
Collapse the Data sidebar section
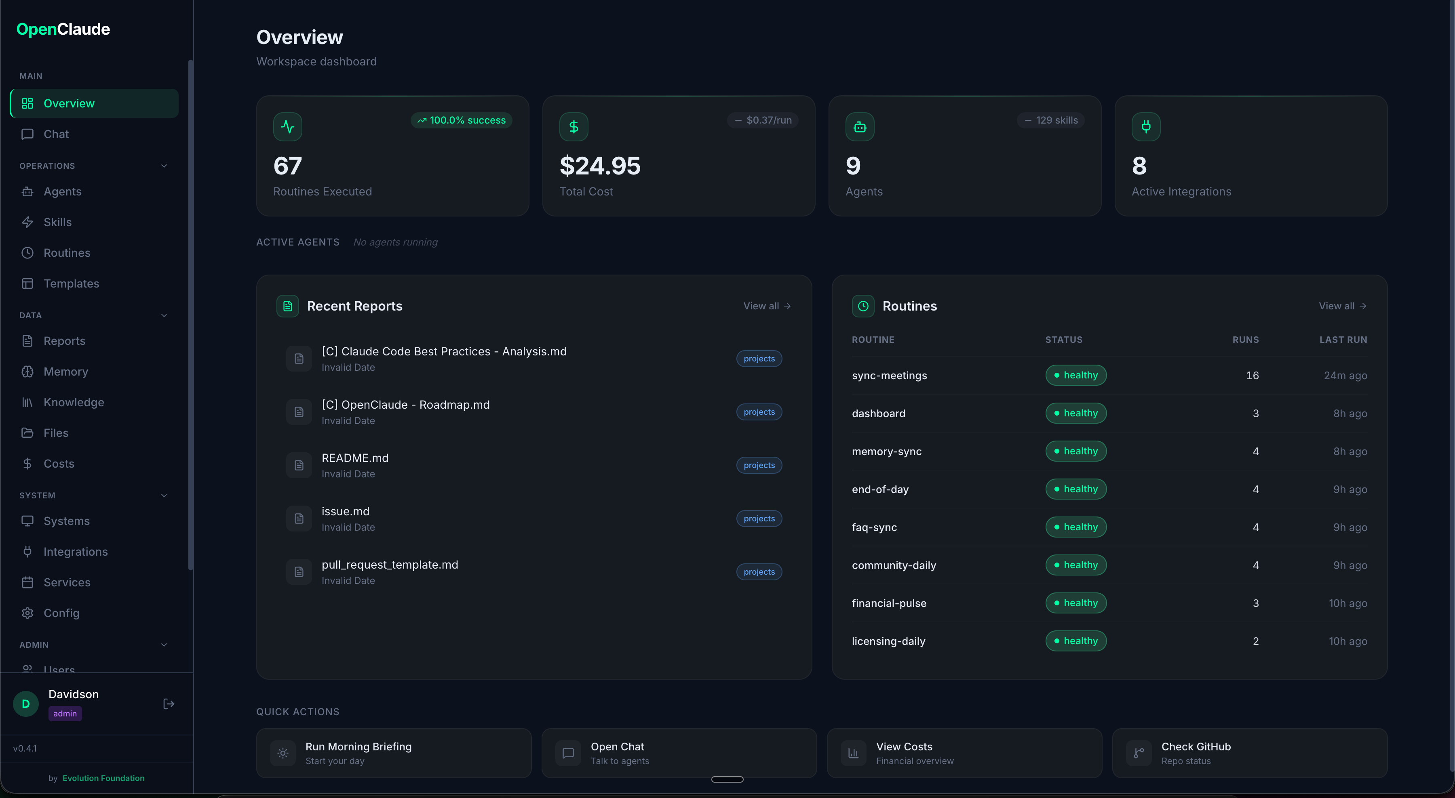click(164, 315)
